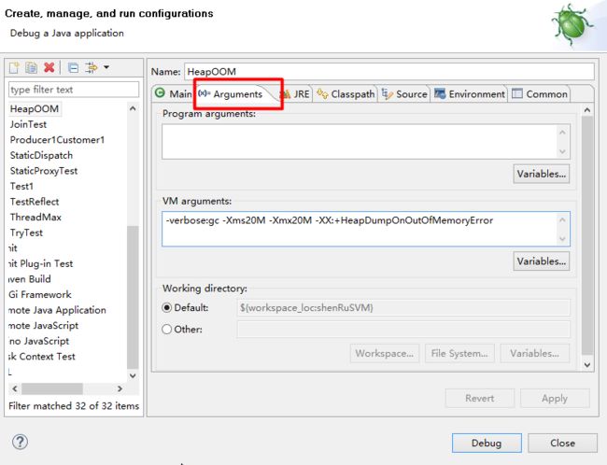Click the horizontal scrollbar thumb in list
The width and height of the screenshot is (607, 465).
coord(52,388)
